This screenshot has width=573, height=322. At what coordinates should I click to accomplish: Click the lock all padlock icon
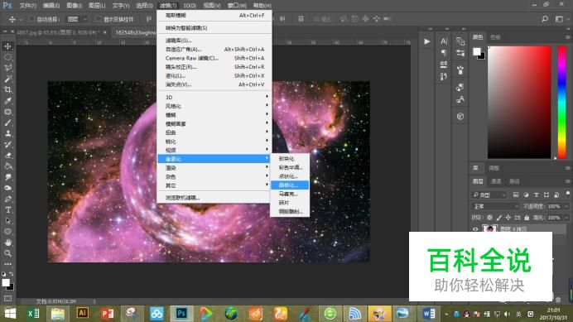pyautogui.click(x=527, y=218)
